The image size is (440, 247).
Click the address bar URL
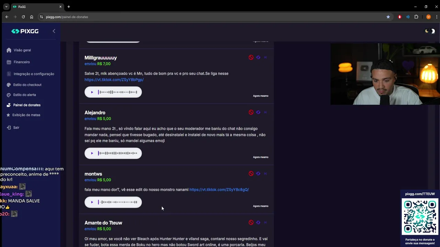[67, 17]
